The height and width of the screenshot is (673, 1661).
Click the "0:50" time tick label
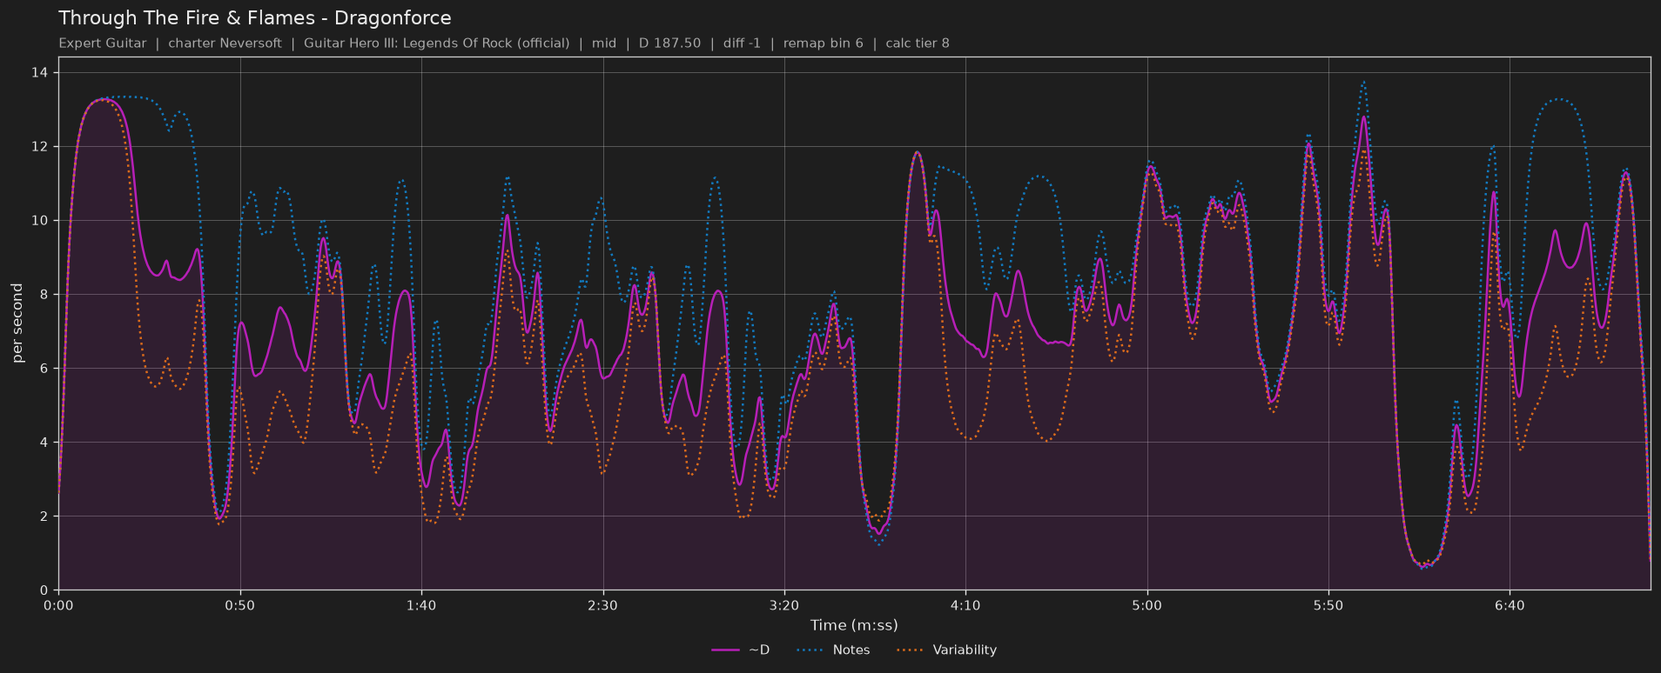pos(240,606)
